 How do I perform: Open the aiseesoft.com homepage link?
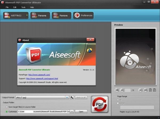tap(39, 75)
